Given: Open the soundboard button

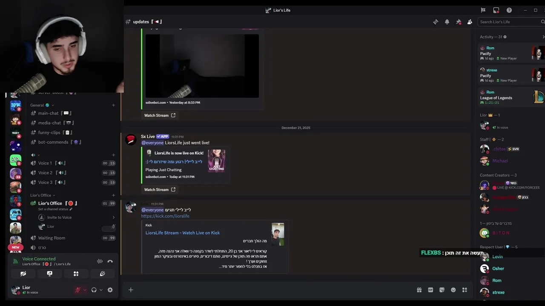Looking at the screenshot, I should coord(102,274).
